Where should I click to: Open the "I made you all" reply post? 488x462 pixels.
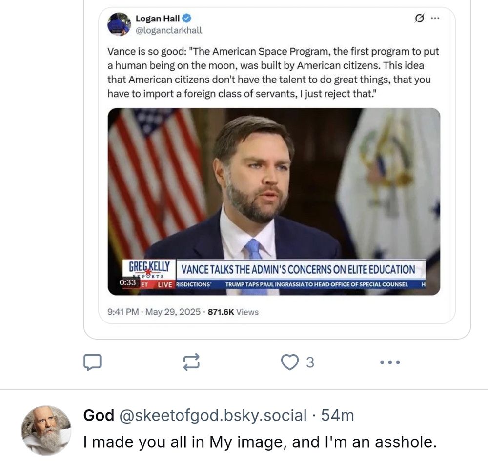pyautogui.click(x=259, y=442)
